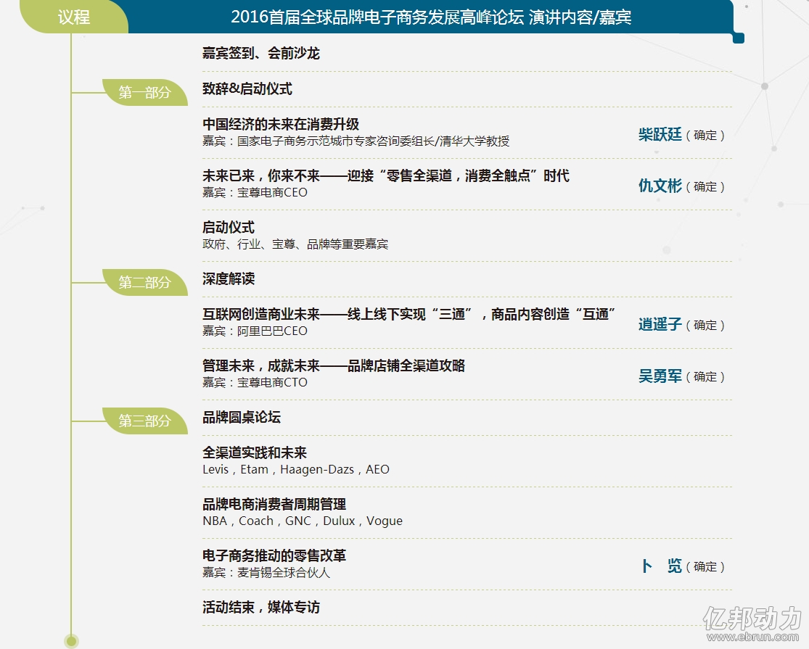Viewport: 809px width, 649px height.
Task: Open 电子商务推动的零售改革 session title
Action: coord(274,556)
